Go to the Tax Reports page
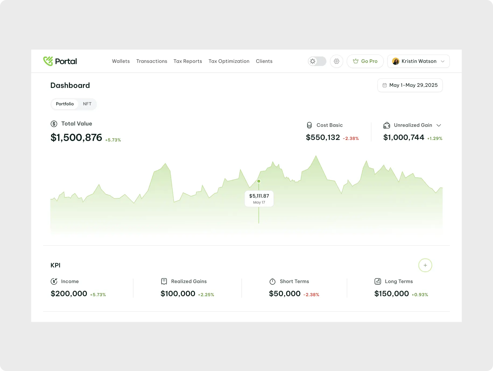Screen dimensions: 493x371 [188, 61]
